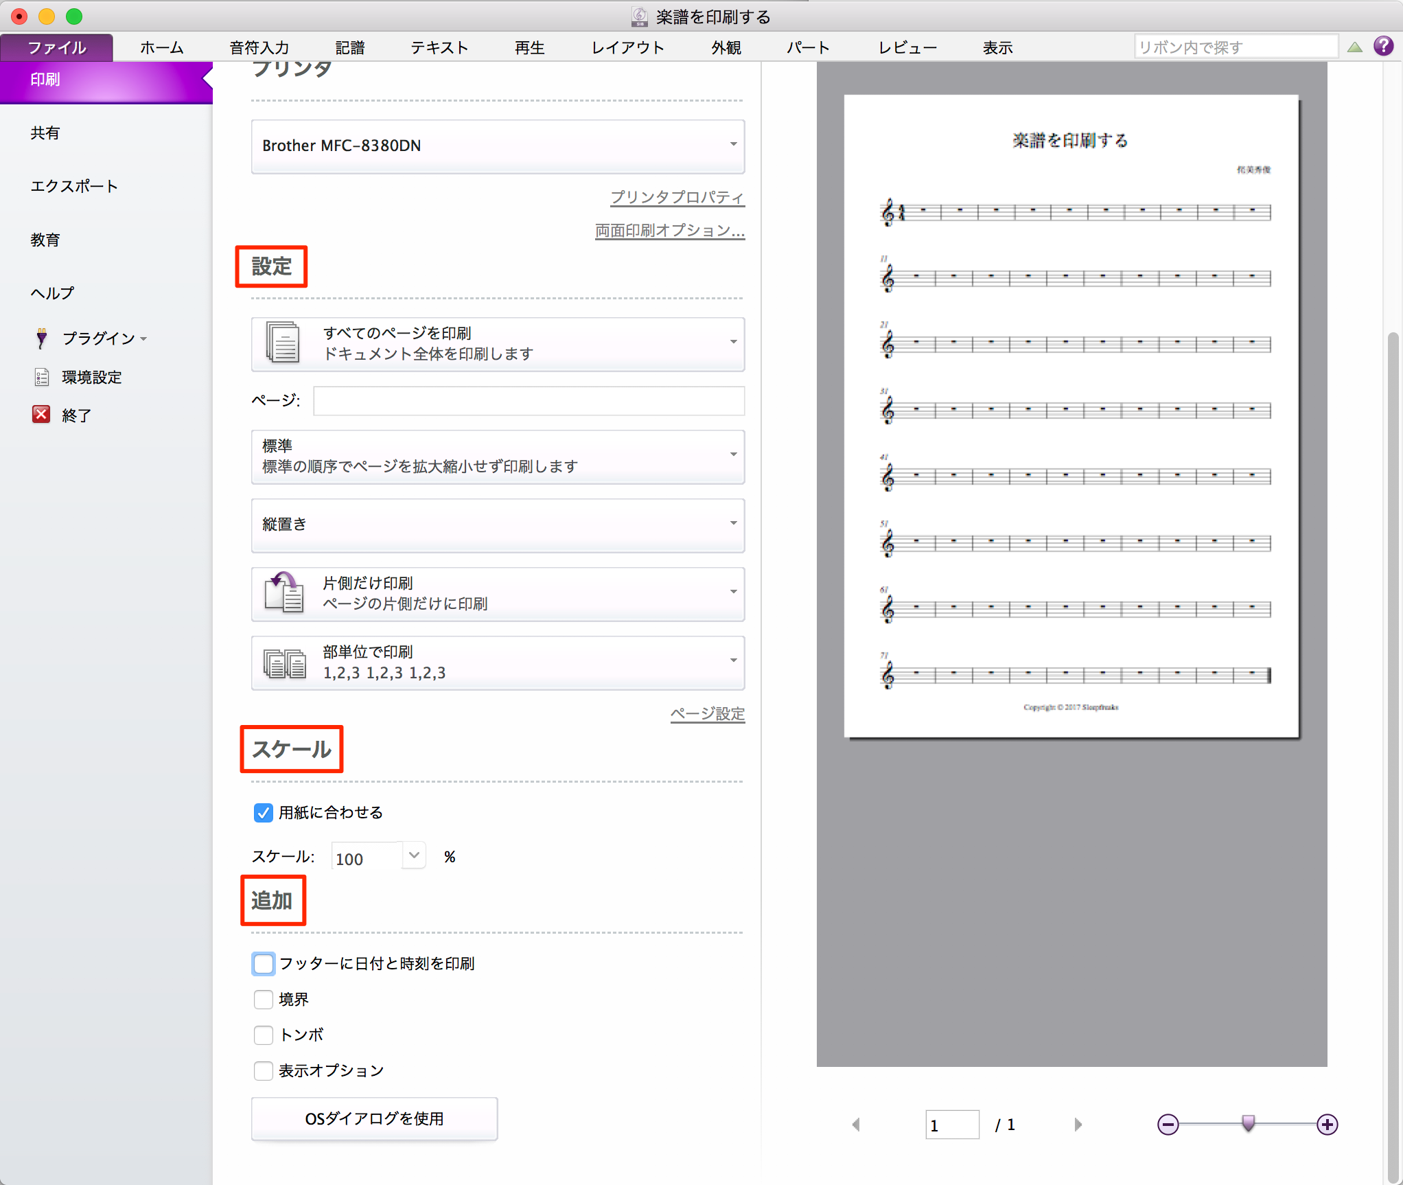Click the リボン内で探す search field

pyautogui.click(x=1236, y=47)
